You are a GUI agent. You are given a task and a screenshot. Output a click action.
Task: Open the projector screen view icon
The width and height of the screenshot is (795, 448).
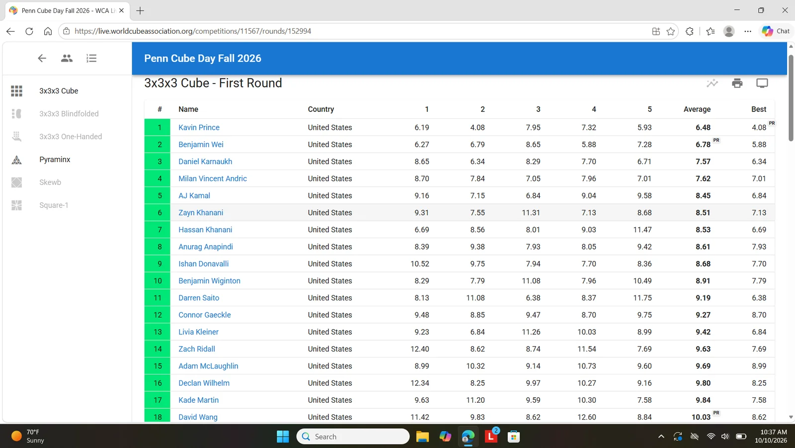click(x=762, y=83)
